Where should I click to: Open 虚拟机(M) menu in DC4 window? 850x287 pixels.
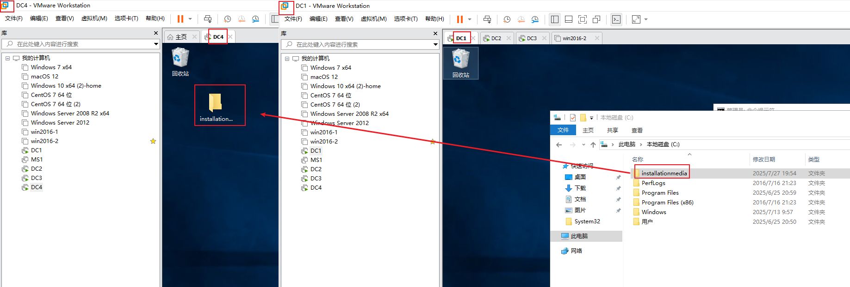coord(94,18)
